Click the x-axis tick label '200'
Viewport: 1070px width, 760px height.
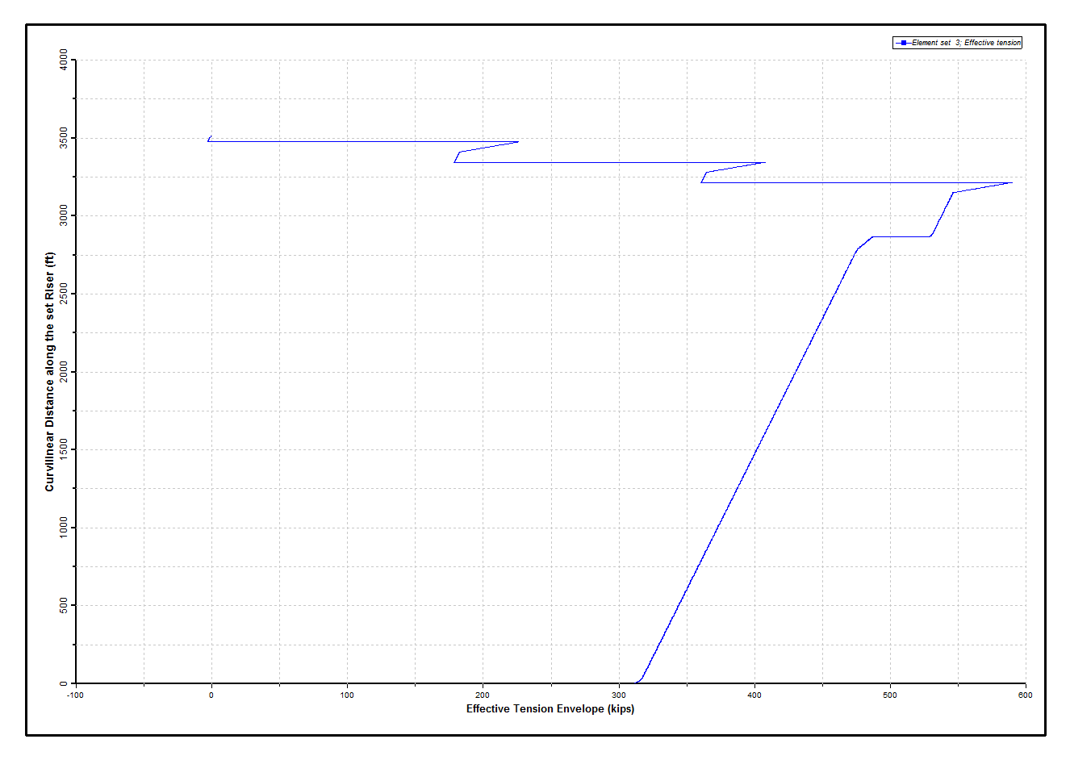point(483,695)
